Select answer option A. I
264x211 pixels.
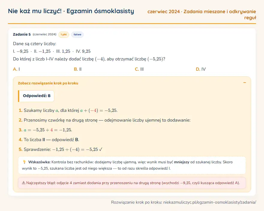pos(16,69)
